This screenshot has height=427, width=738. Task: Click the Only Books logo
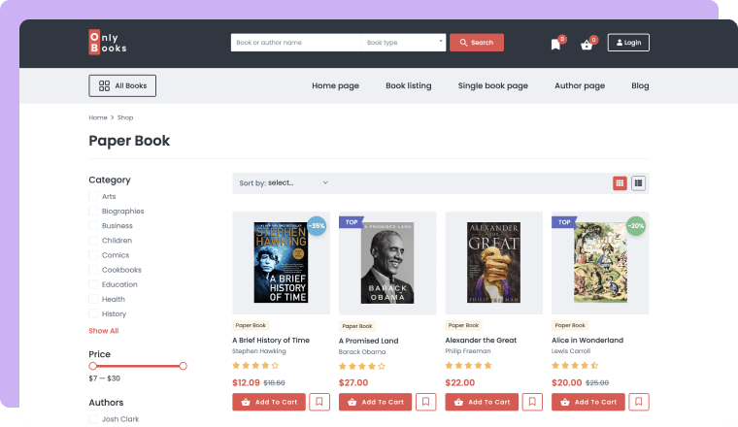pos(108,43)
